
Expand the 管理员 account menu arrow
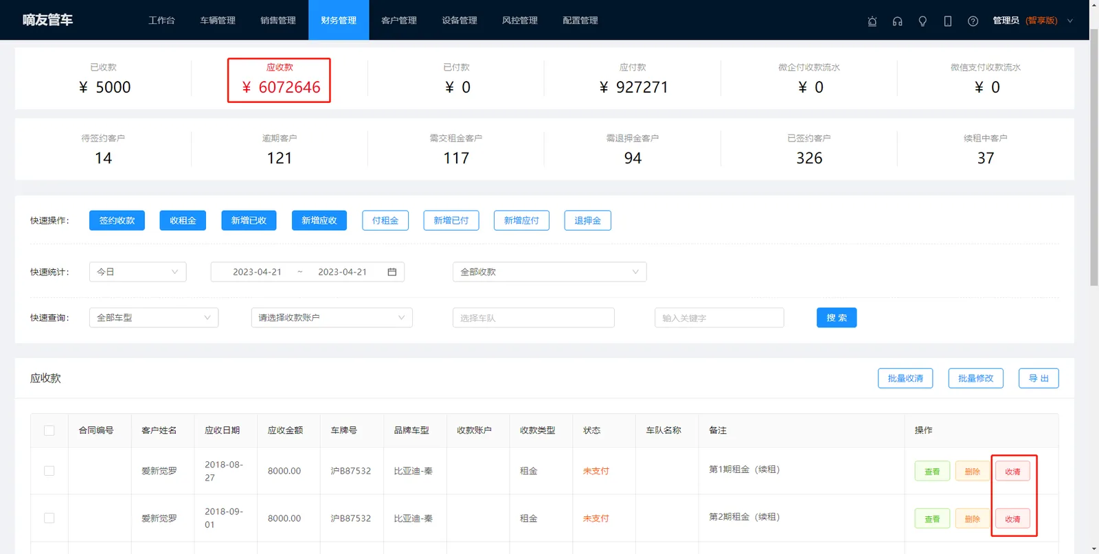1069,21
